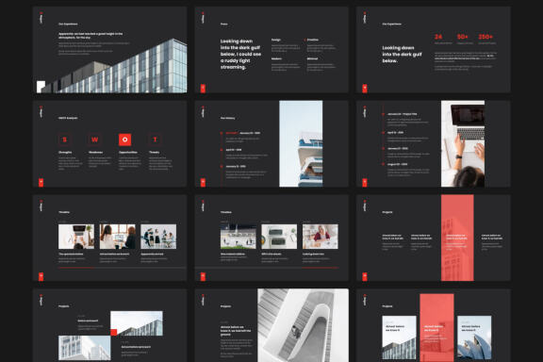
Task: Select building card left of red project card
Action: [x=399, y=337]
